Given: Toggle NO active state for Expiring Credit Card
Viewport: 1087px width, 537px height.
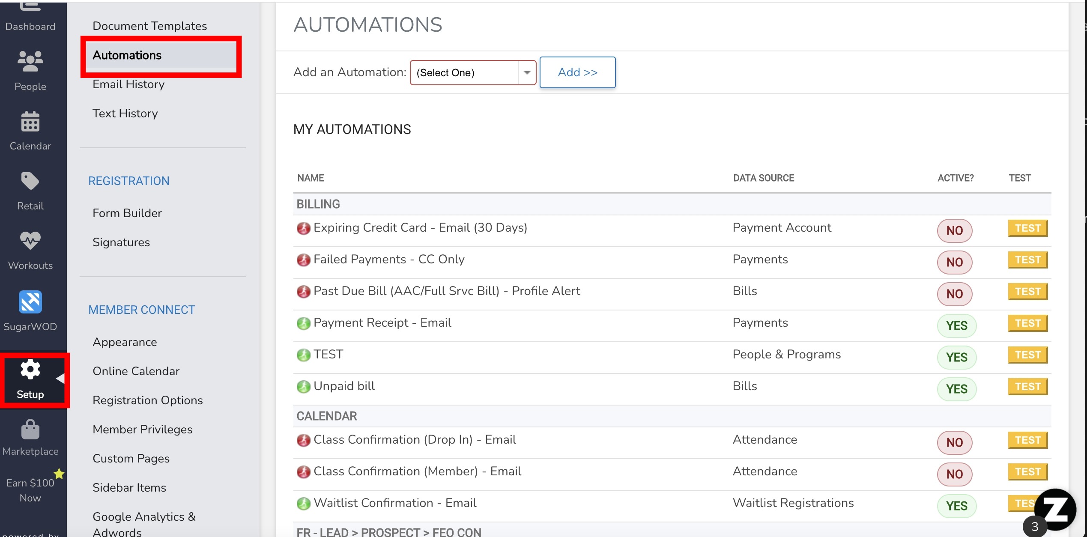Looking at the screenshot, I should [x=955, y=230].
